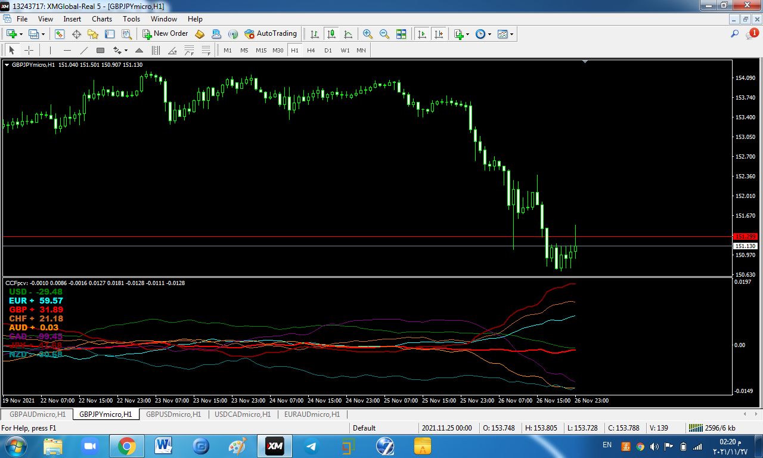Toggle the AutoTrading button

[x=270, y=34]
